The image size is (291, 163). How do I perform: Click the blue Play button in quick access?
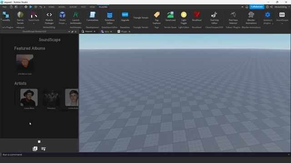[x=31, y=7]
